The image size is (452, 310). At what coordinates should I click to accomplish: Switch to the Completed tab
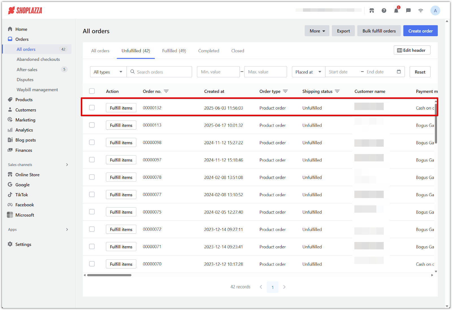click(209, 51)
